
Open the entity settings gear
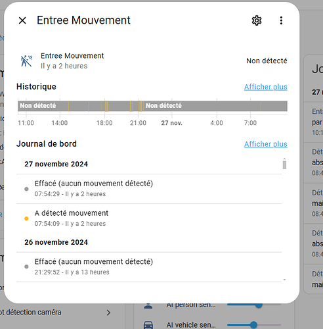(x=257, y=20)
